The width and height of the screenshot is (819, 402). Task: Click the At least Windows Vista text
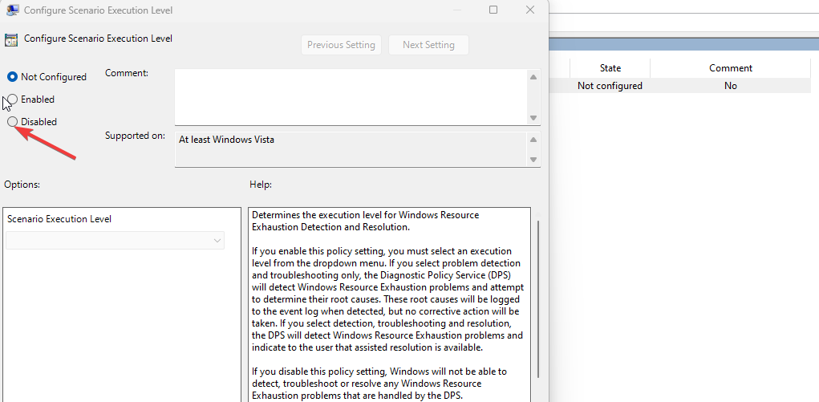(x=226, y=140)
